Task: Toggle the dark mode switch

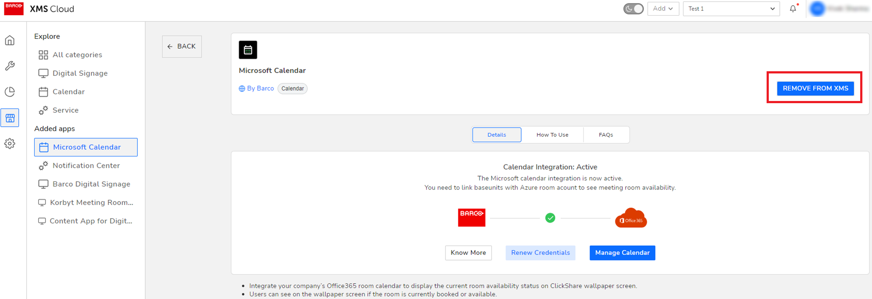Action: coord(633,9)
